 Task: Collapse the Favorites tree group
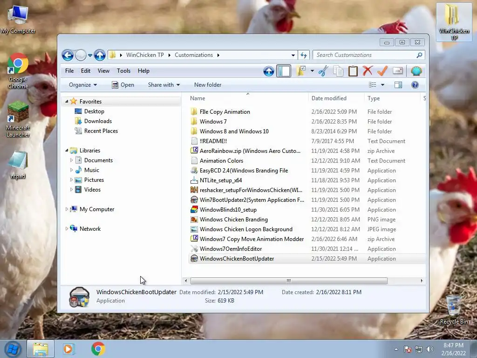coord(67,101)
